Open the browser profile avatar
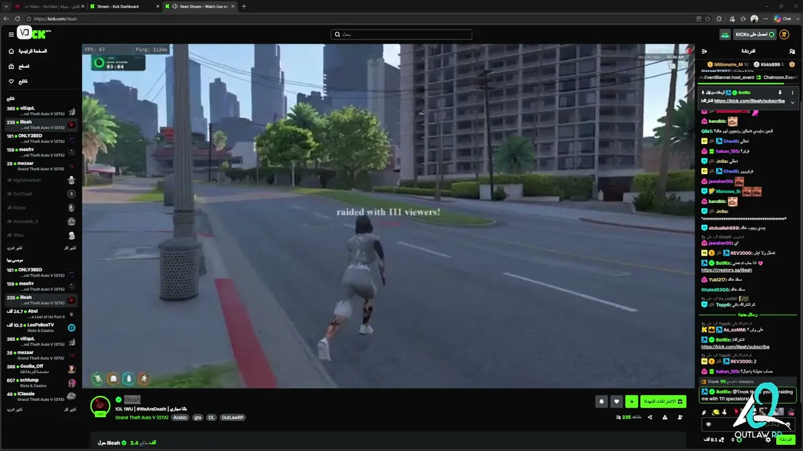This screenshot has width=803, height=451. pos(754,19)
